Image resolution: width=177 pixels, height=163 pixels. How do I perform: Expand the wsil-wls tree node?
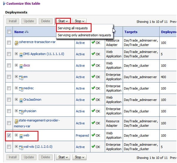[16, 146]
